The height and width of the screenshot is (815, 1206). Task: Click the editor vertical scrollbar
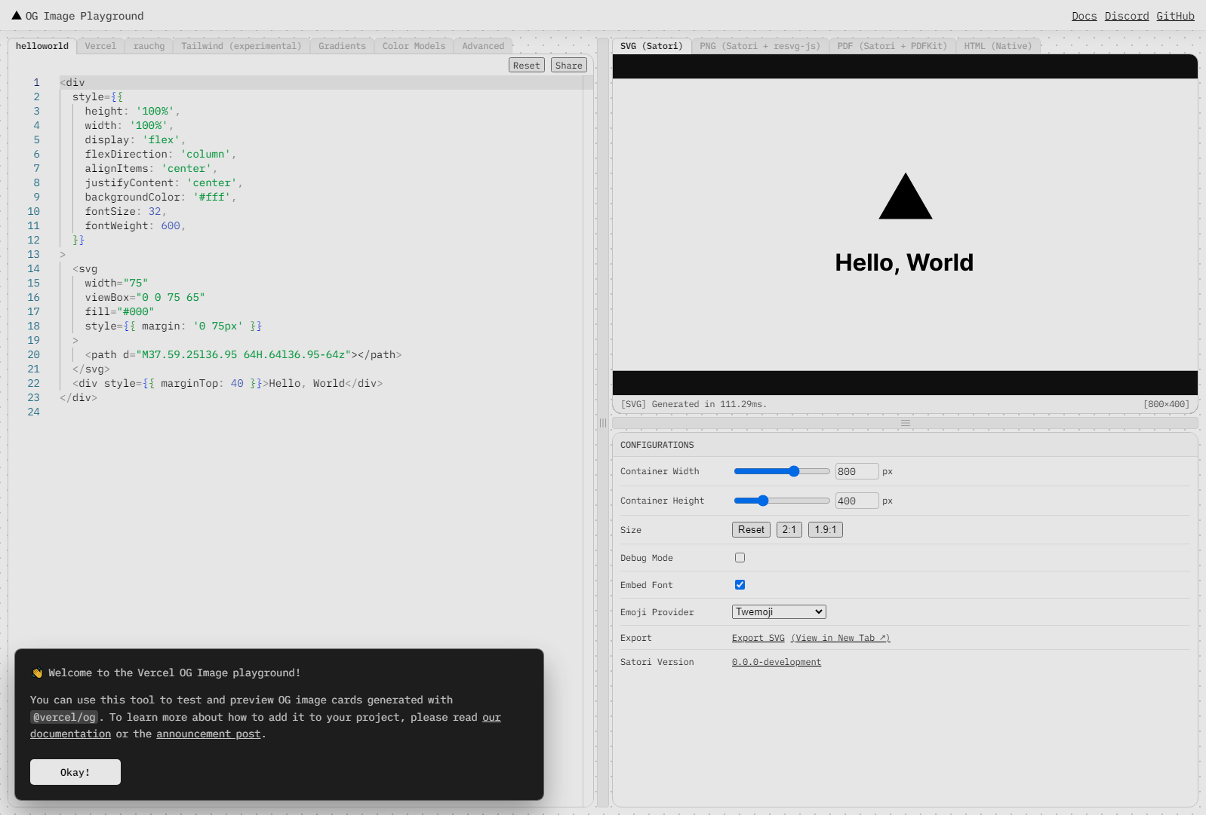[x=588, y=441]
